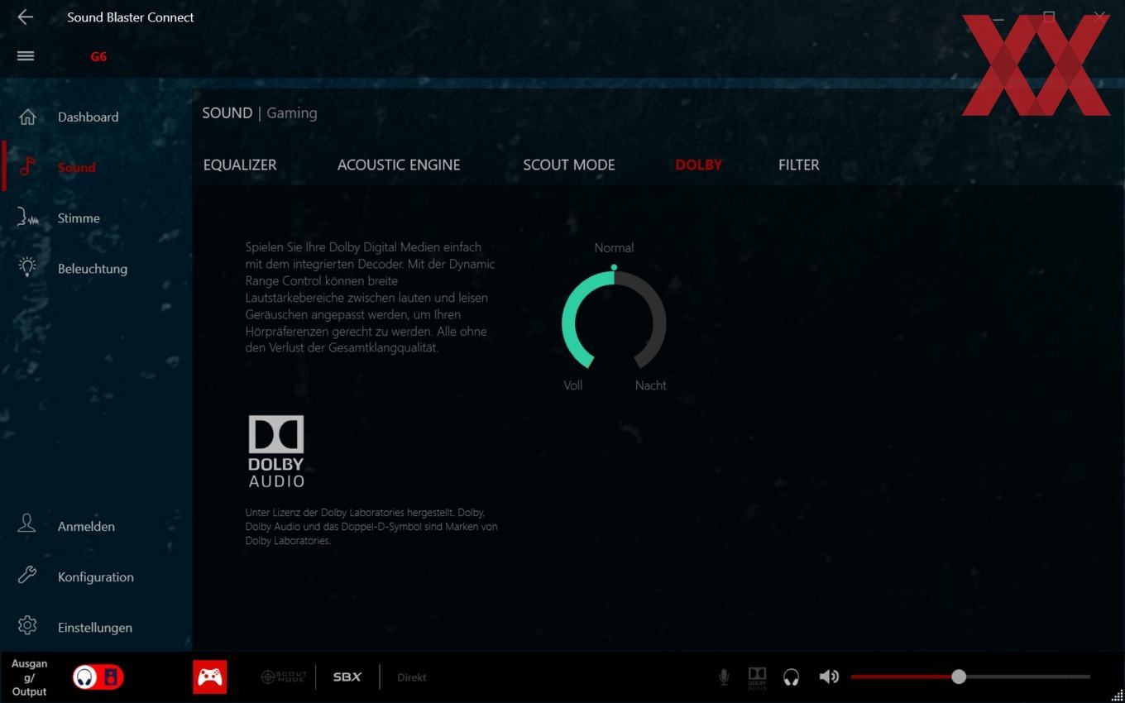1125x703 pixels.
Task: Click the Anmelden user icon
Action: 27,524
